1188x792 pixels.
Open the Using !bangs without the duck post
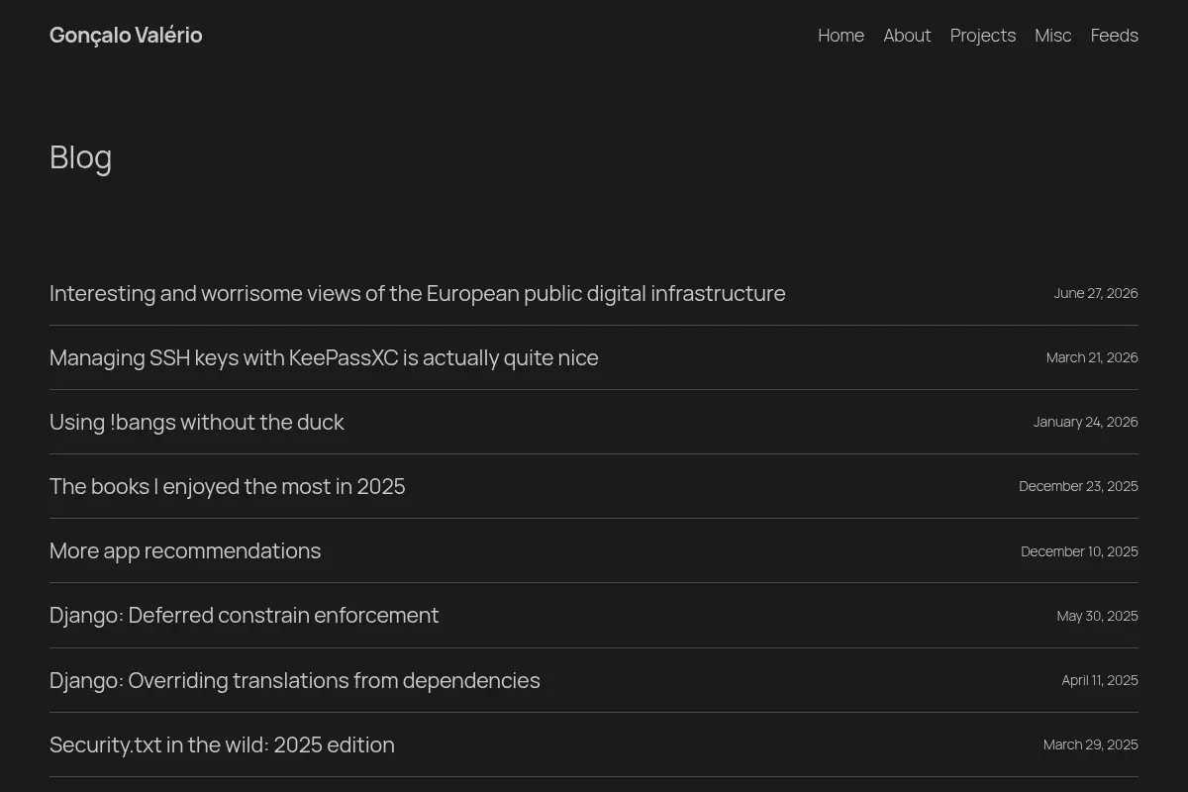197,423
